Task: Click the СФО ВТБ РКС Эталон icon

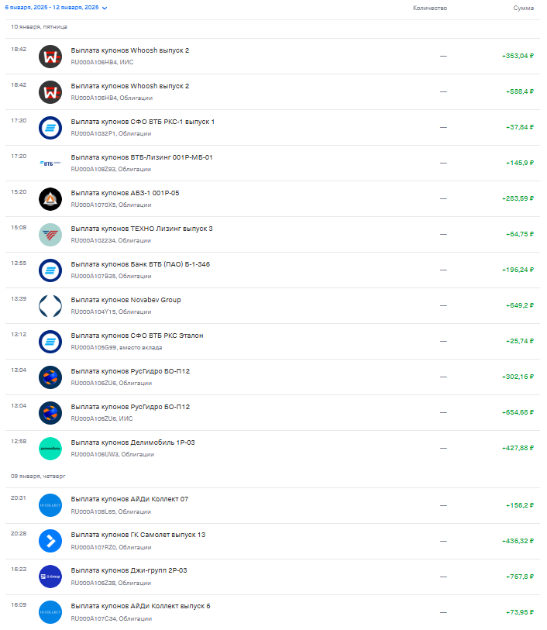Action: pyautogui.click(x=50, y=342)
